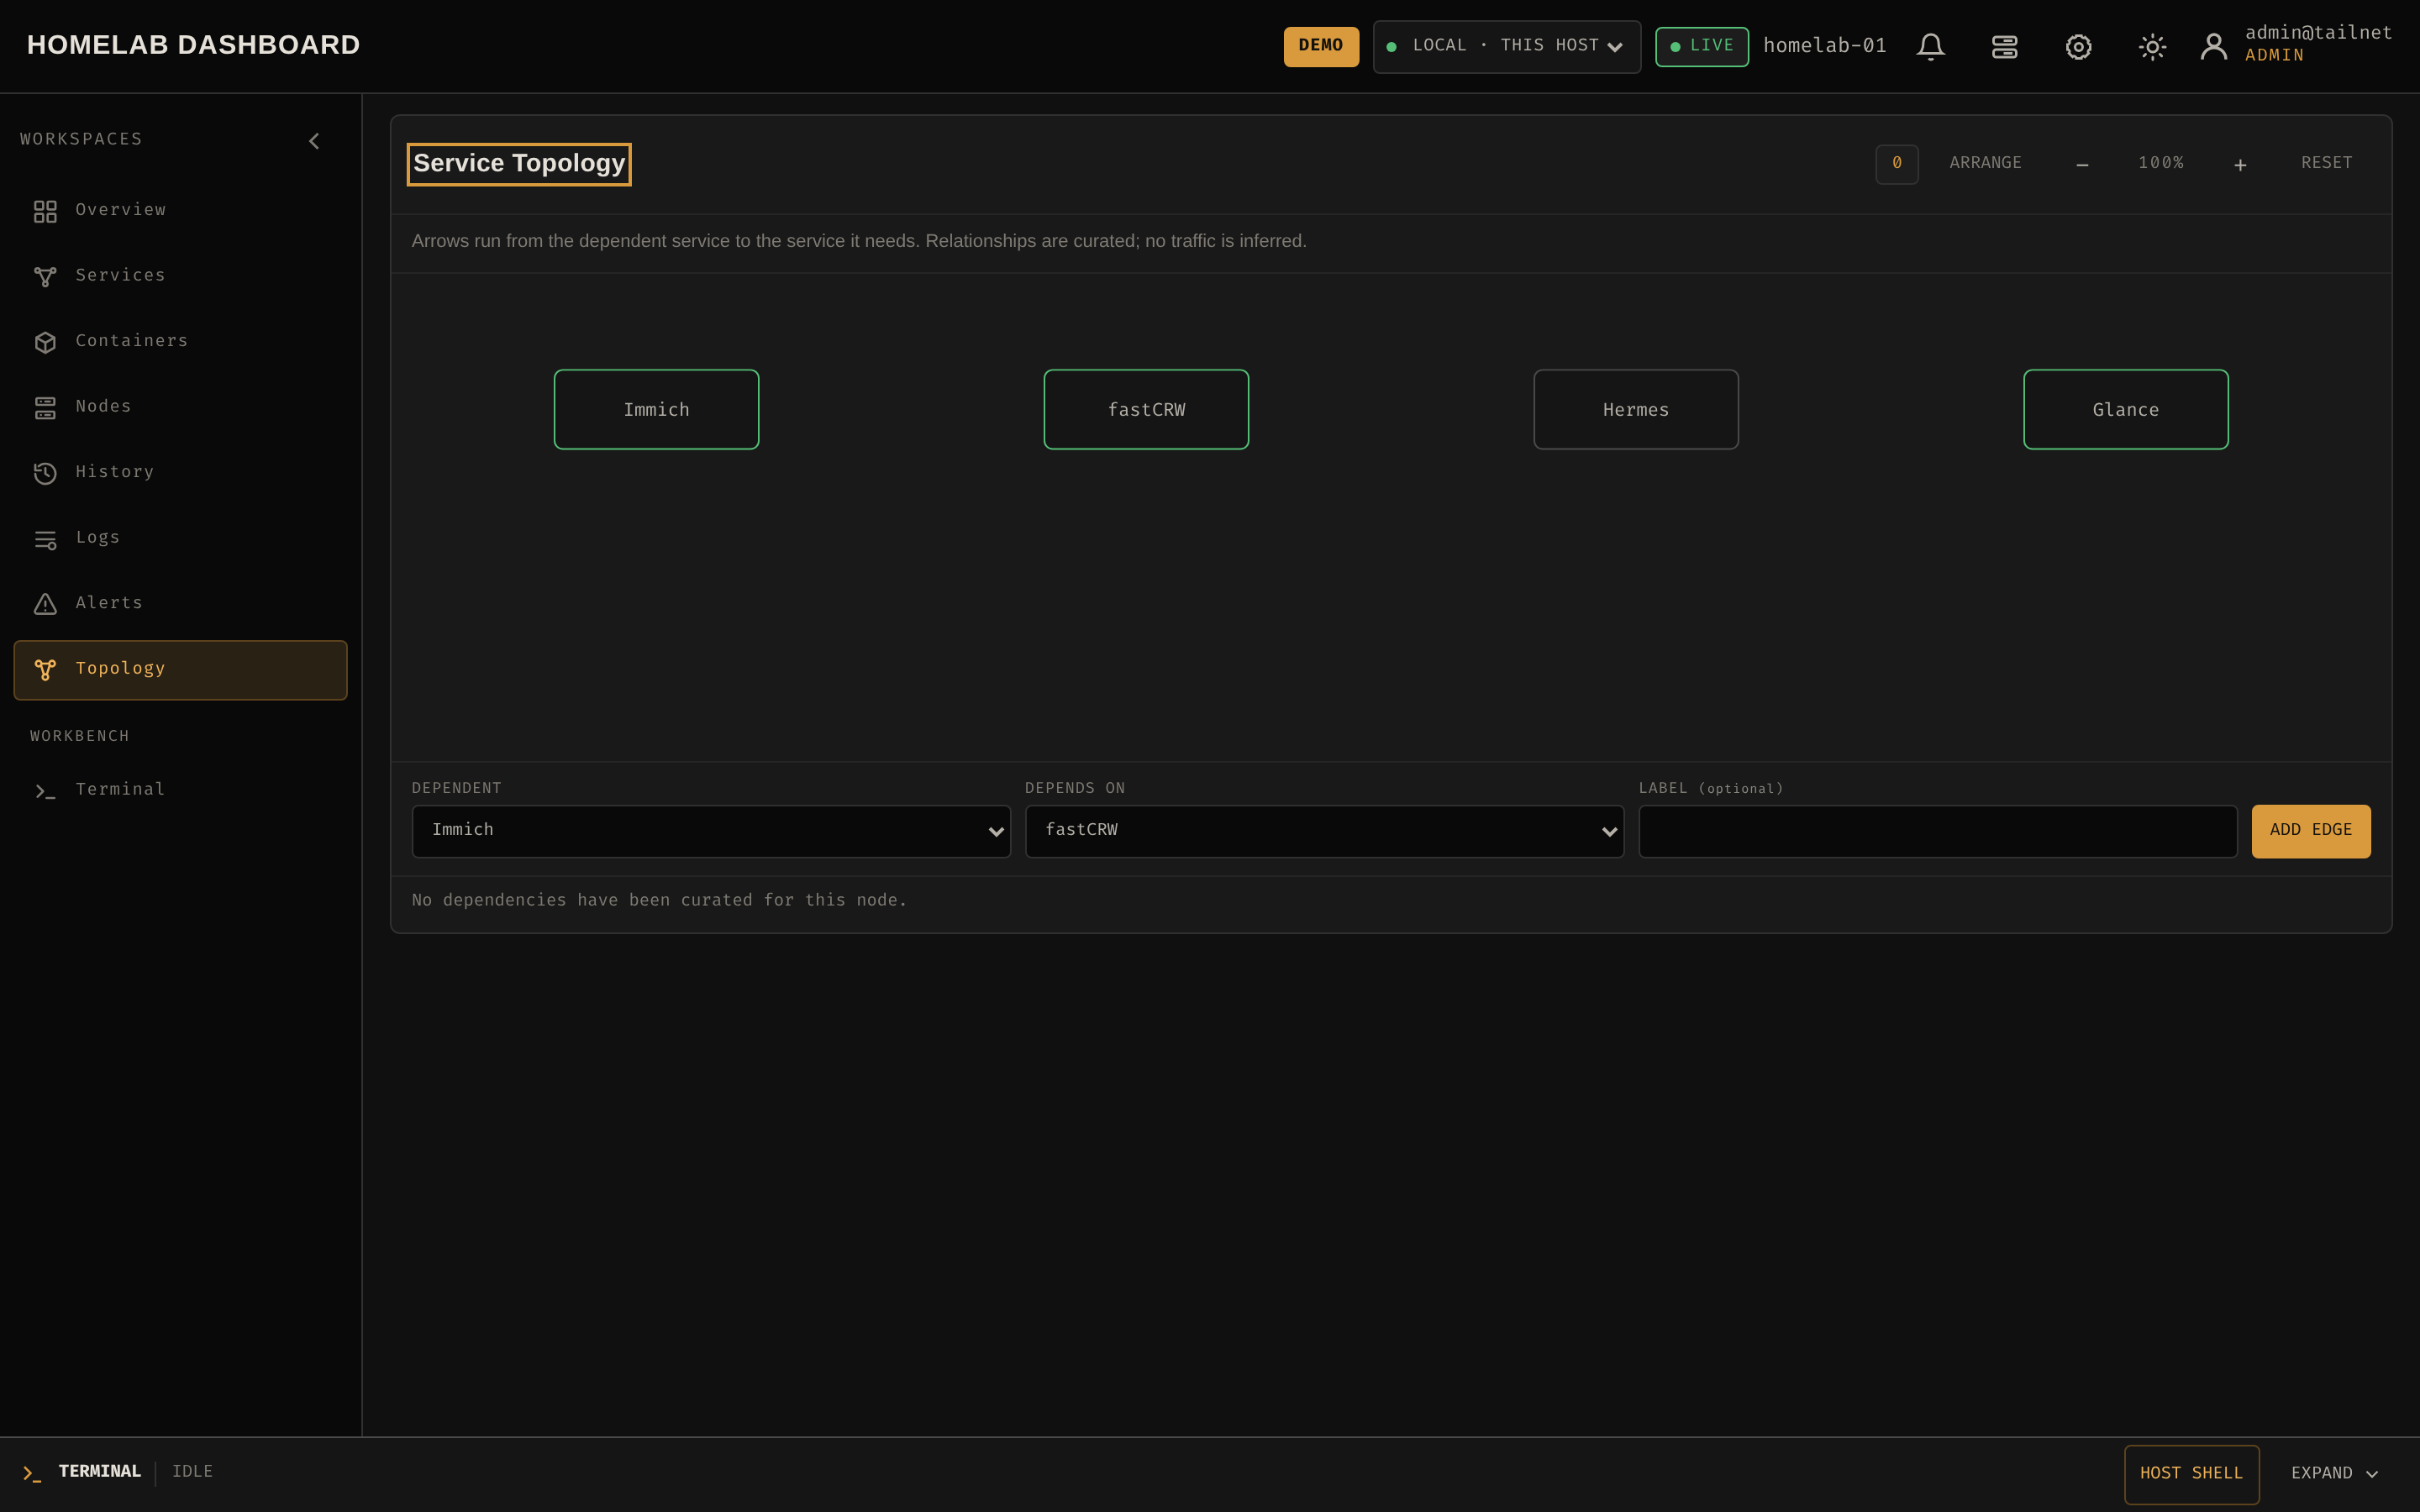Click the DEMO badge
Viewport: 2420px width, 1512px height.
pos(1321,47)
